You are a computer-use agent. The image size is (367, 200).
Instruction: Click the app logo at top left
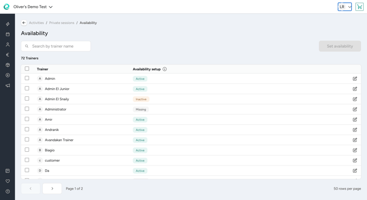click(7, 7)
